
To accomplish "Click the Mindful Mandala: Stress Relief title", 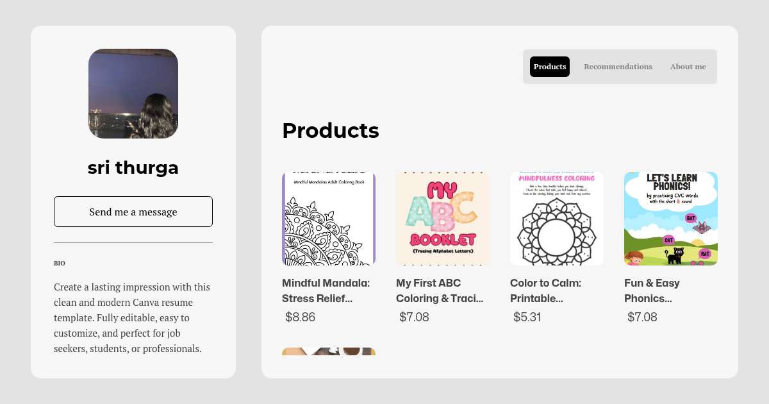I will pos(326,290).
